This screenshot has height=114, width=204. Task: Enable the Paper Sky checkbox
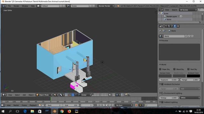160,69
